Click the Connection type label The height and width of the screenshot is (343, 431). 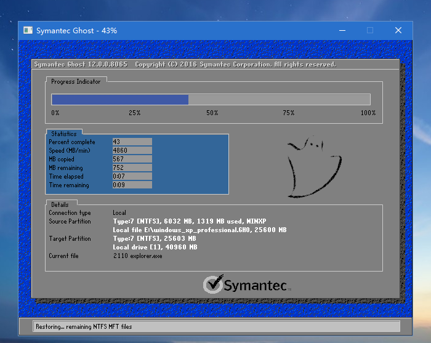(x=70, y=212)
